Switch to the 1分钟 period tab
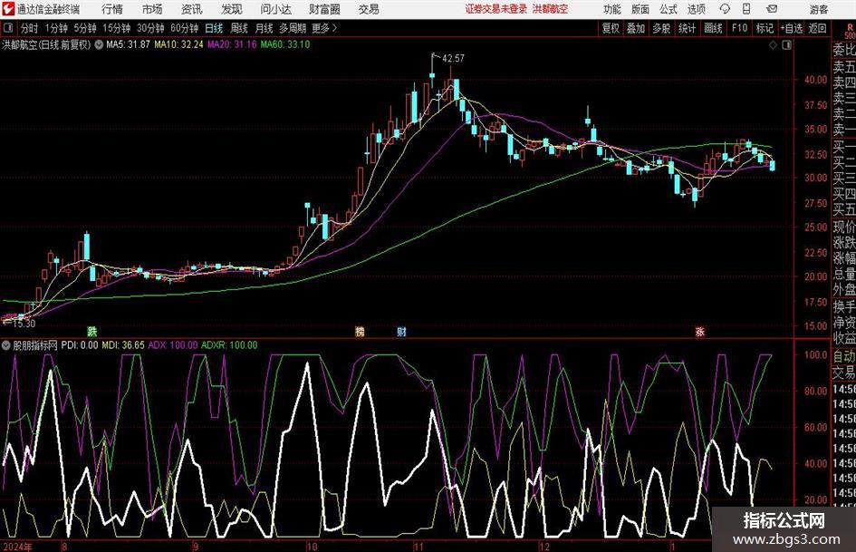856x552 pixels. [56, 28]
